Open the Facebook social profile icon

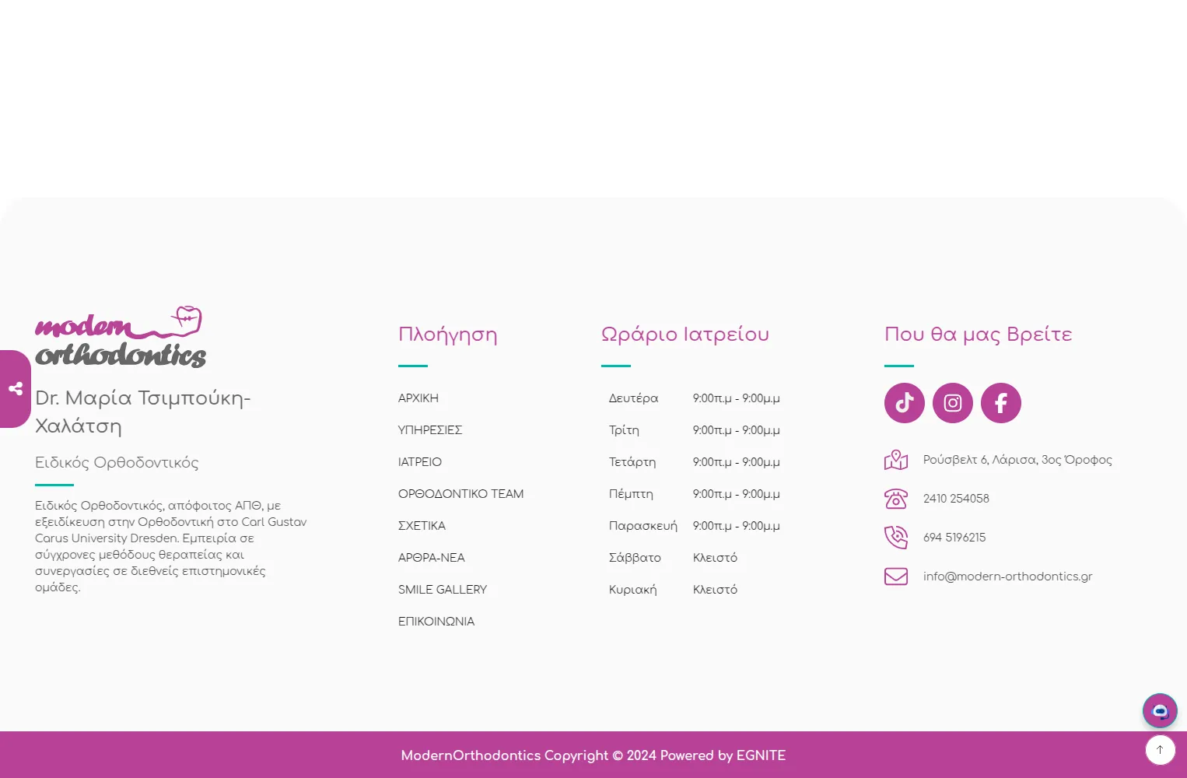[1000, 403]
